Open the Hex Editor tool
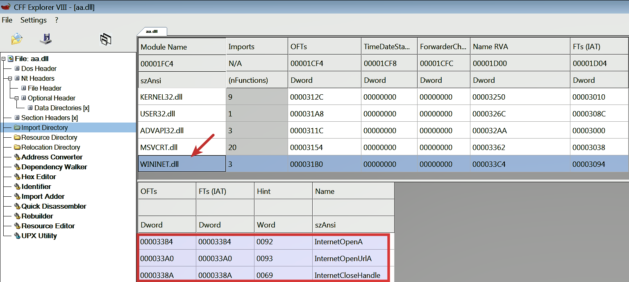The height and width of the screenshot is (282, 629). (38, 177)
